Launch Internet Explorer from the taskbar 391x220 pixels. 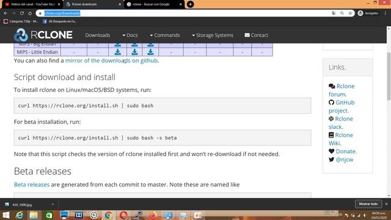(20, 215)
